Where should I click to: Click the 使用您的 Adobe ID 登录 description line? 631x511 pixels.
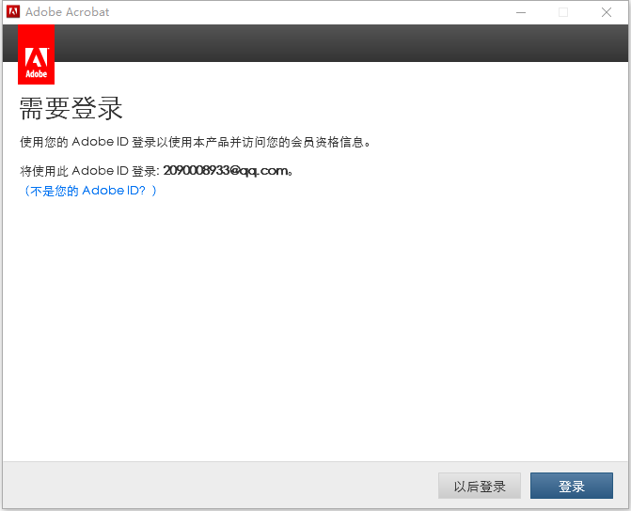click(x=196, y=143)
